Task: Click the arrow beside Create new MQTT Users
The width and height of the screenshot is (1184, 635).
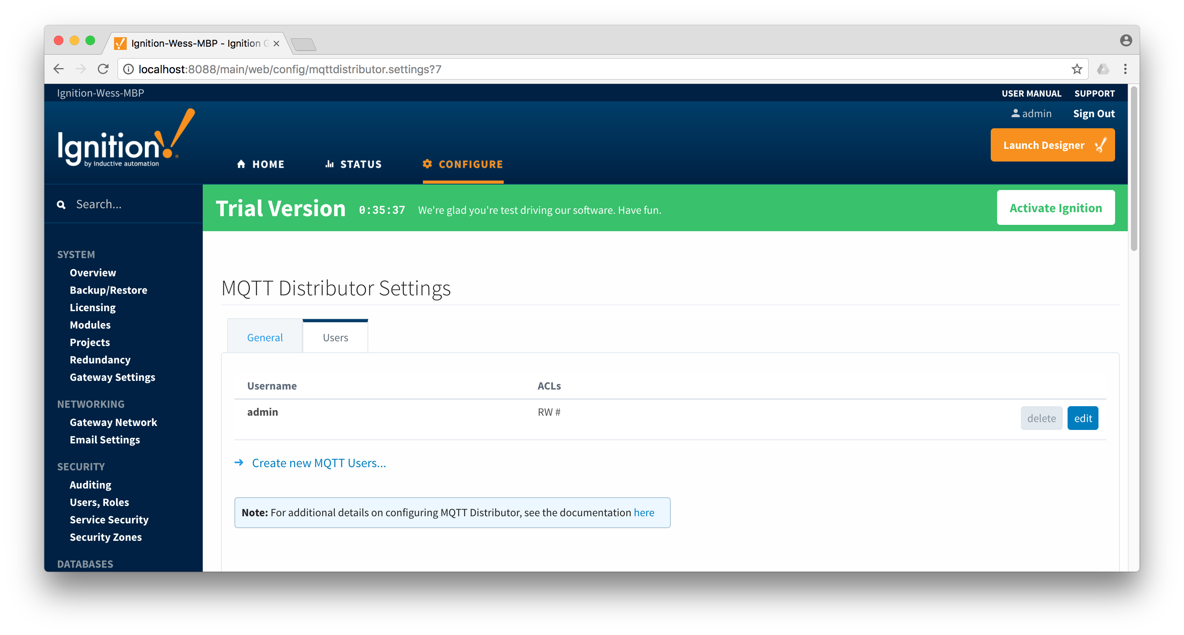Action: coord(238,462)
